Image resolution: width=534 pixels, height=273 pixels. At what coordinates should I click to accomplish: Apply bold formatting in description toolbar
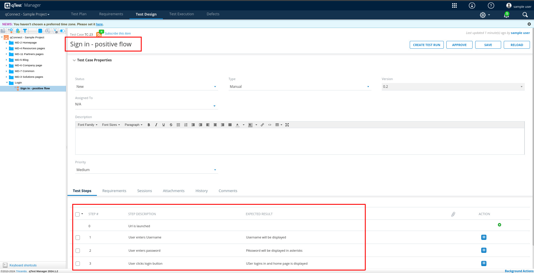click(149, 125)
